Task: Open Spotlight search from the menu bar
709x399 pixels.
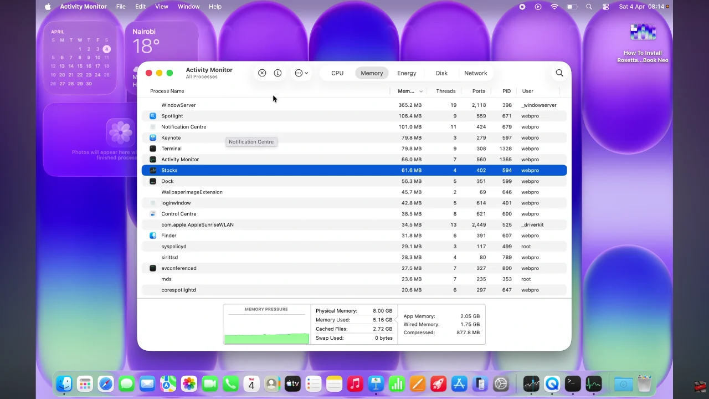Action: 589,7
